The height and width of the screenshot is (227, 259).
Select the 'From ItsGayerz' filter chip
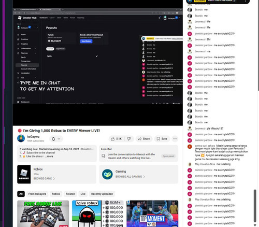37,194
